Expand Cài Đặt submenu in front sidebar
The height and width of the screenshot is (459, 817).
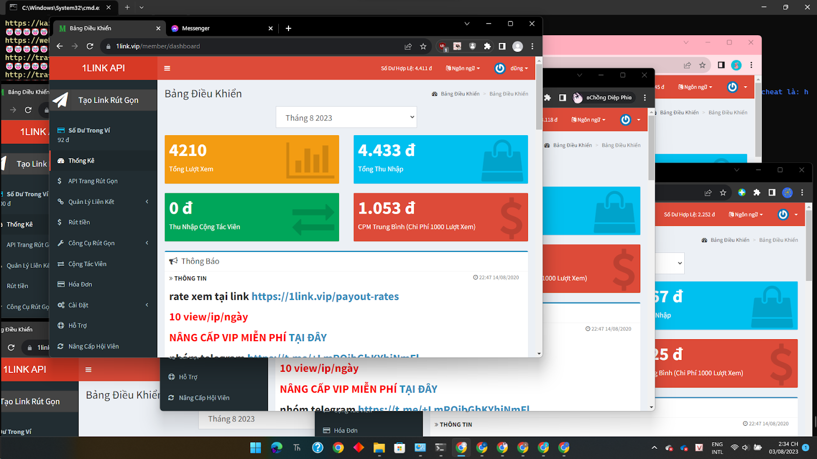click(103, 305)
